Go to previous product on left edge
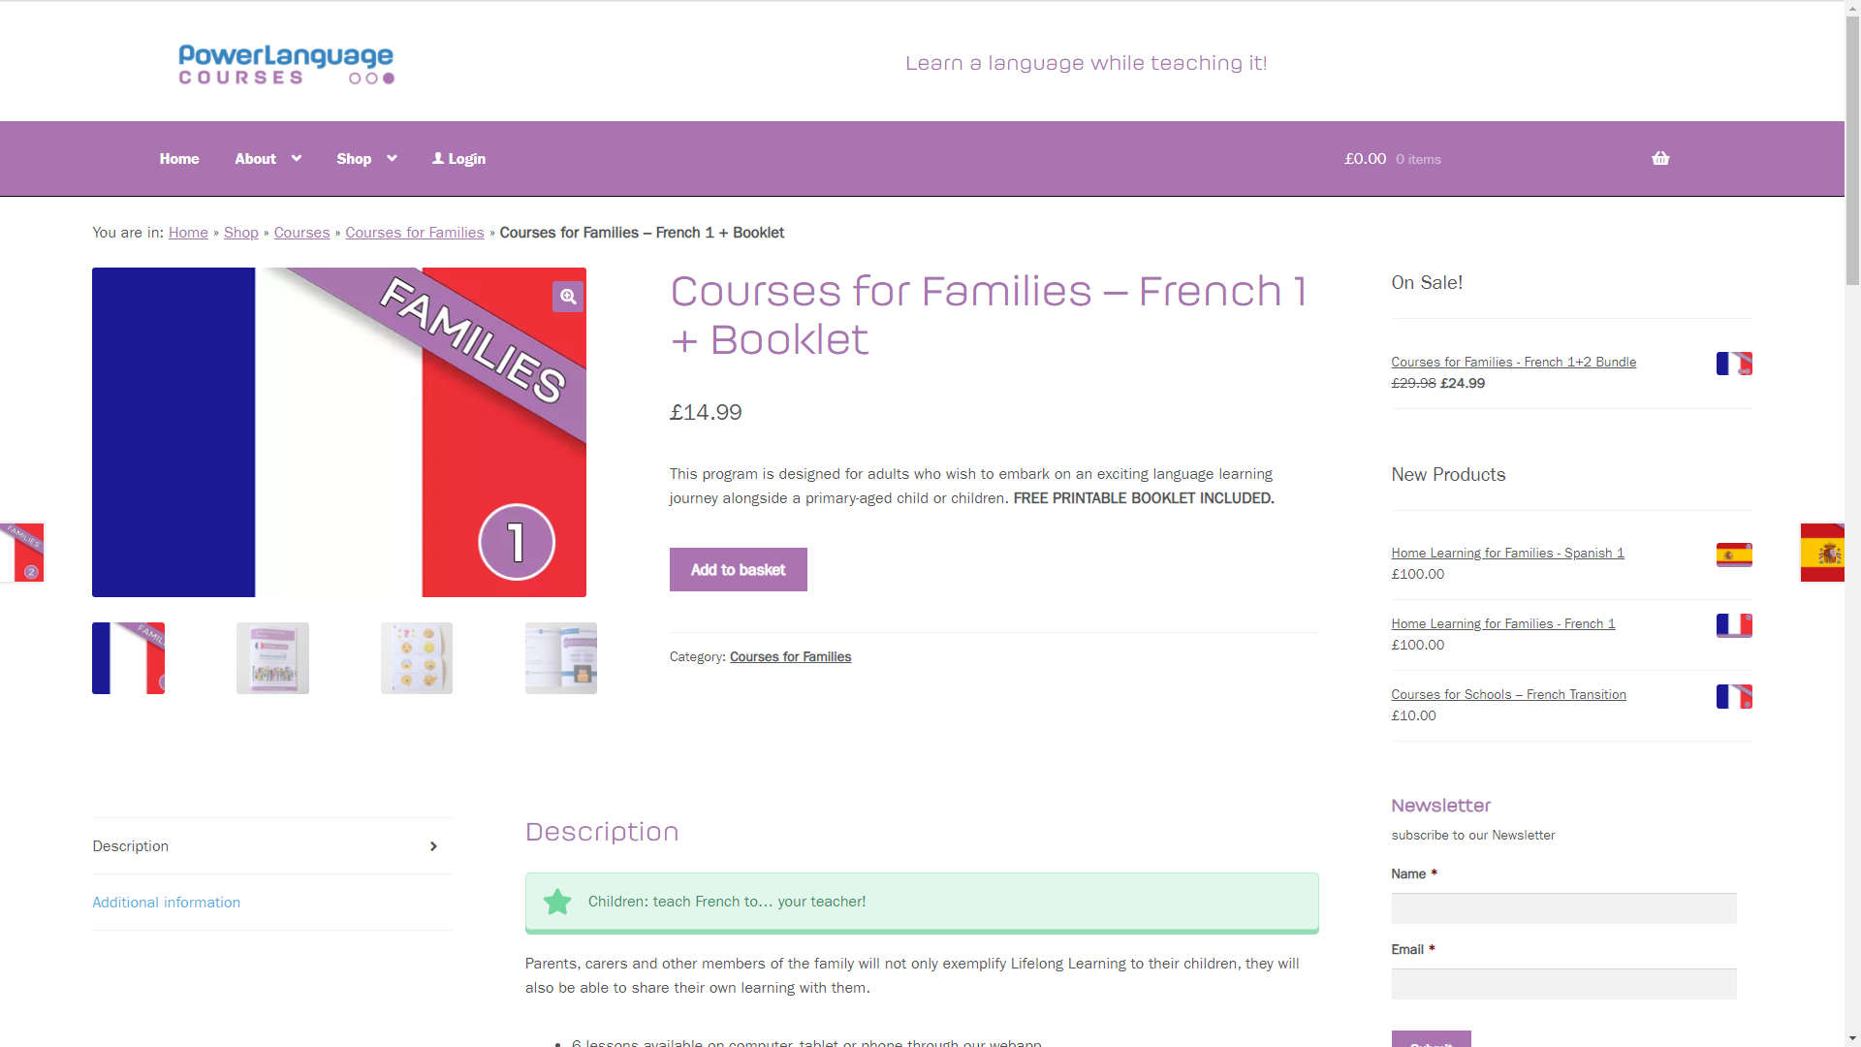1861x1047 pixels. tap(21, 553)
